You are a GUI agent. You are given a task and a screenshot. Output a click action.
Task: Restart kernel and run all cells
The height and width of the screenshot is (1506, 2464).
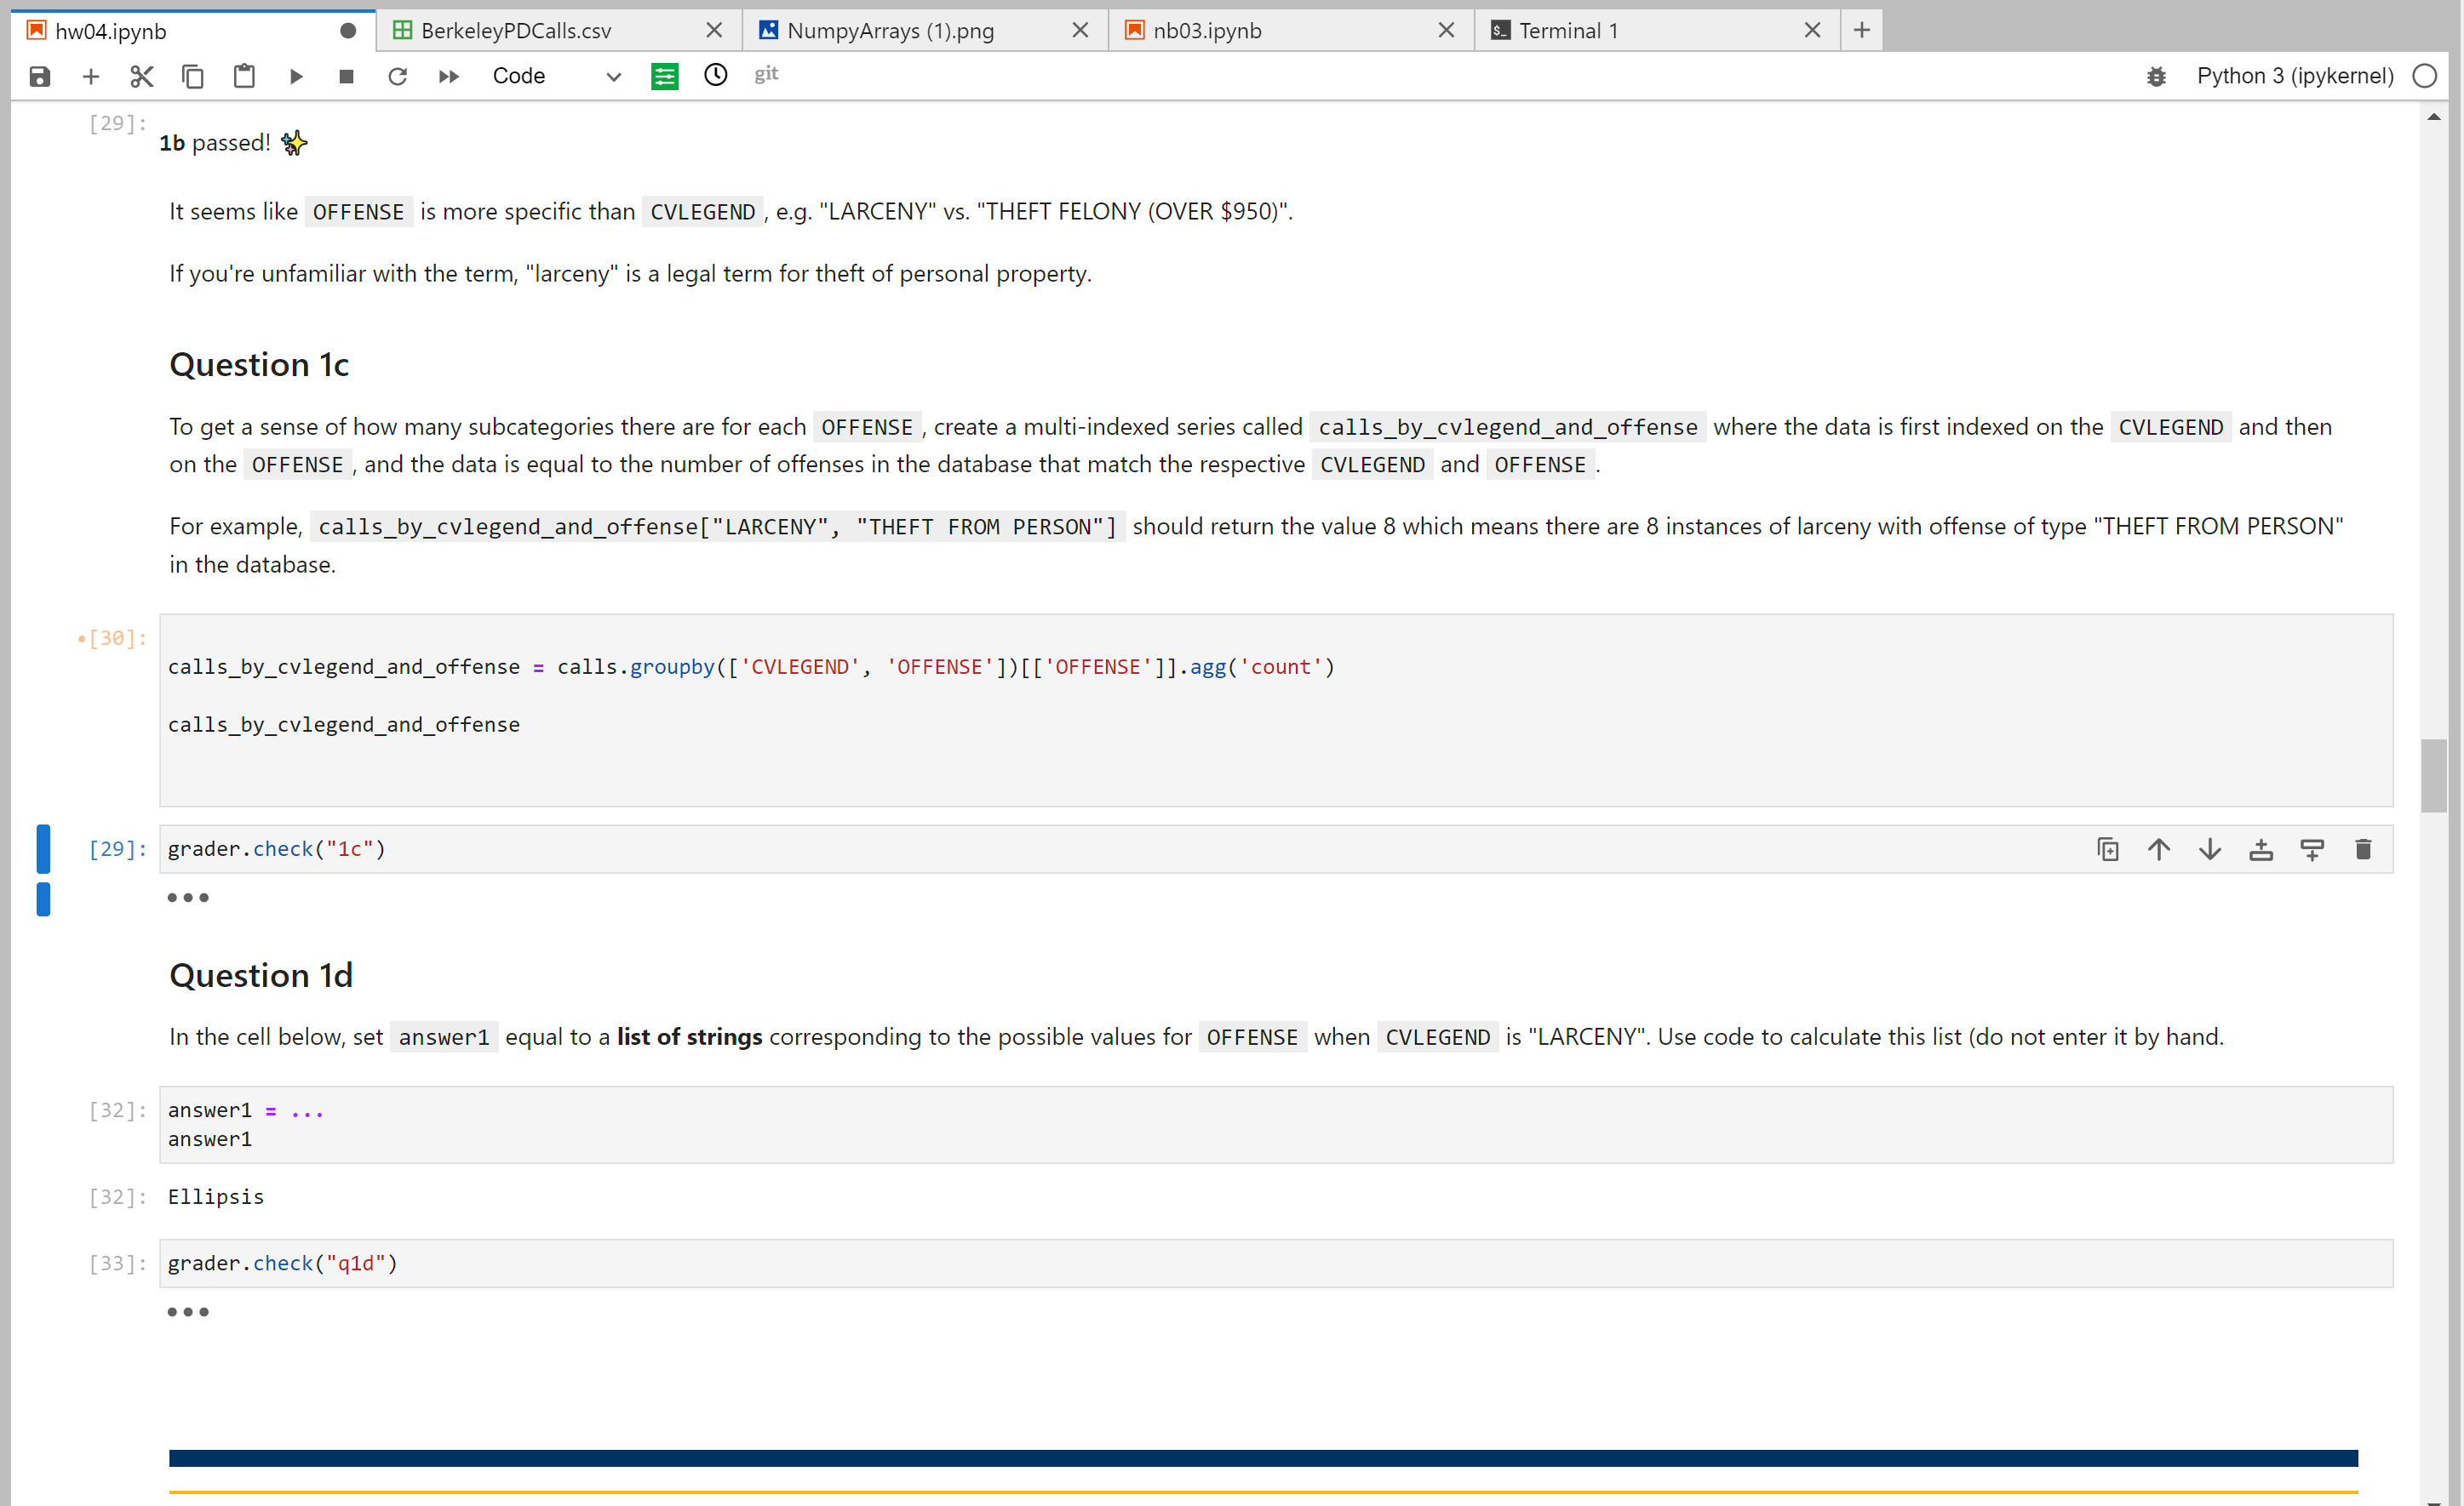tap(449, 76)
